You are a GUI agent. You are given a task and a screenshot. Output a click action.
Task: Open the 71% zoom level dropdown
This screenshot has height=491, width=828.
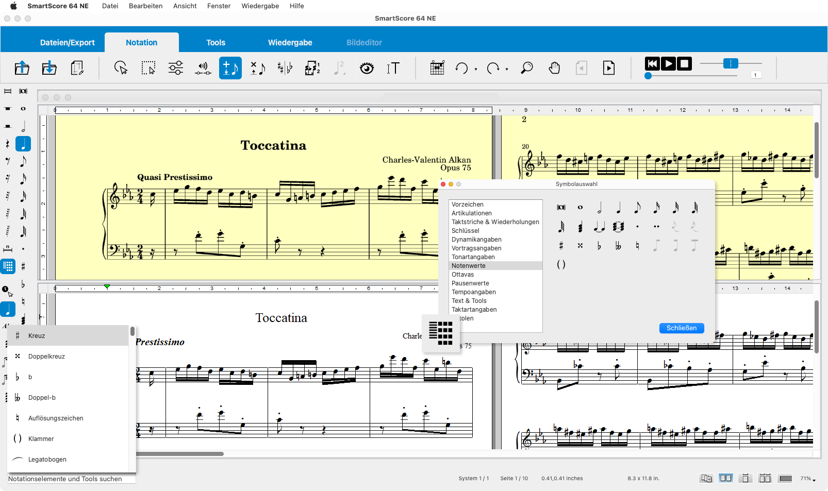click(x=808, y=479)
